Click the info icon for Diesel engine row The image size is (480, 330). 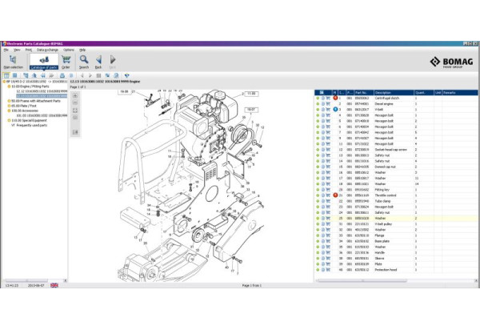tap(322, 103)
